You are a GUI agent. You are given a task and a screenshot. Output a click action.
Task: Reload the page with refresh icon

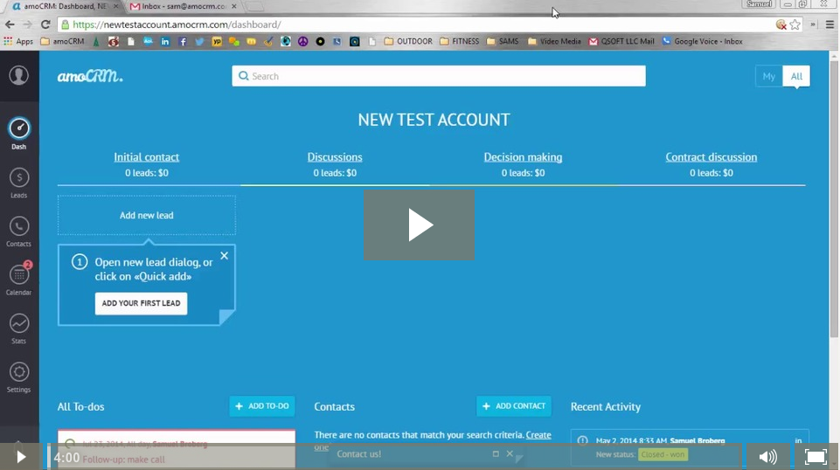pos(45,24)
